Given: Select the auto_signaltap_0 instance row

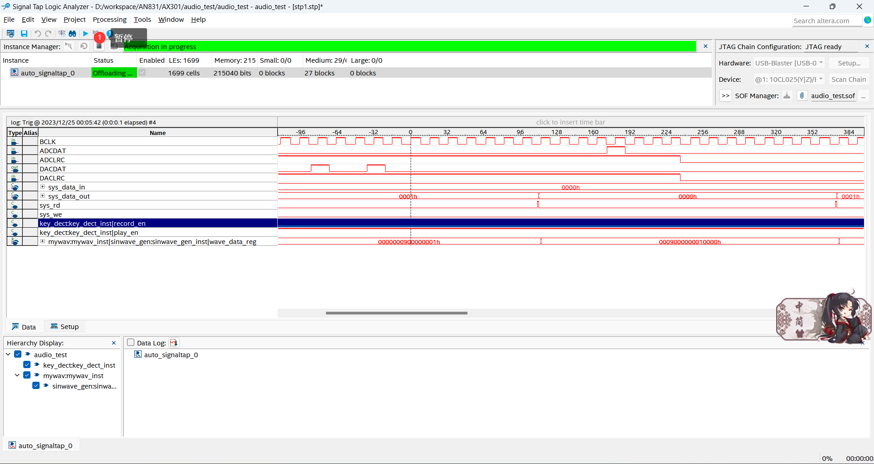Looking at the screenshot, I should click(356, 73).
